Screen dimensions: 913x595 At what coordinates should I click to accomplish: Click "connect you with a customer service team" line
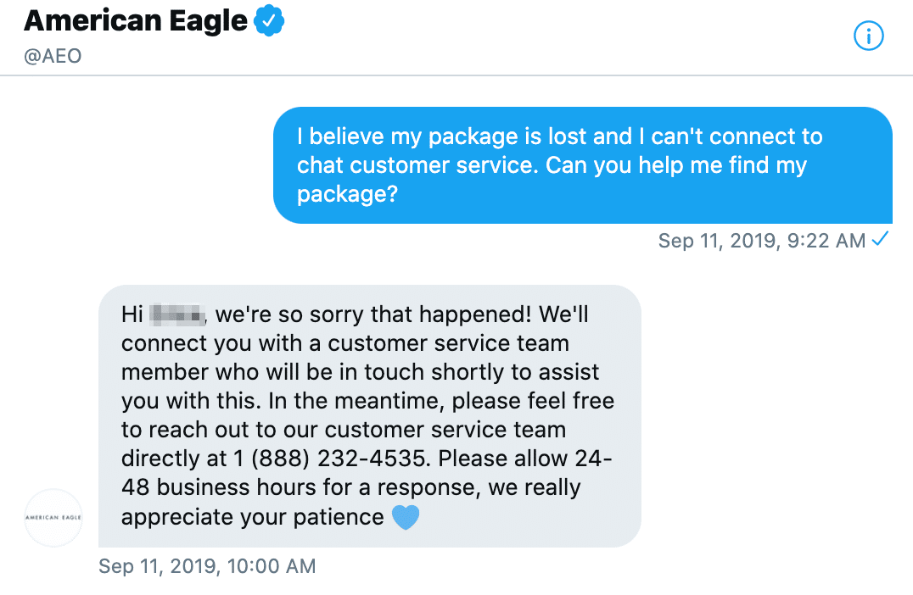[x=344, y=344]
